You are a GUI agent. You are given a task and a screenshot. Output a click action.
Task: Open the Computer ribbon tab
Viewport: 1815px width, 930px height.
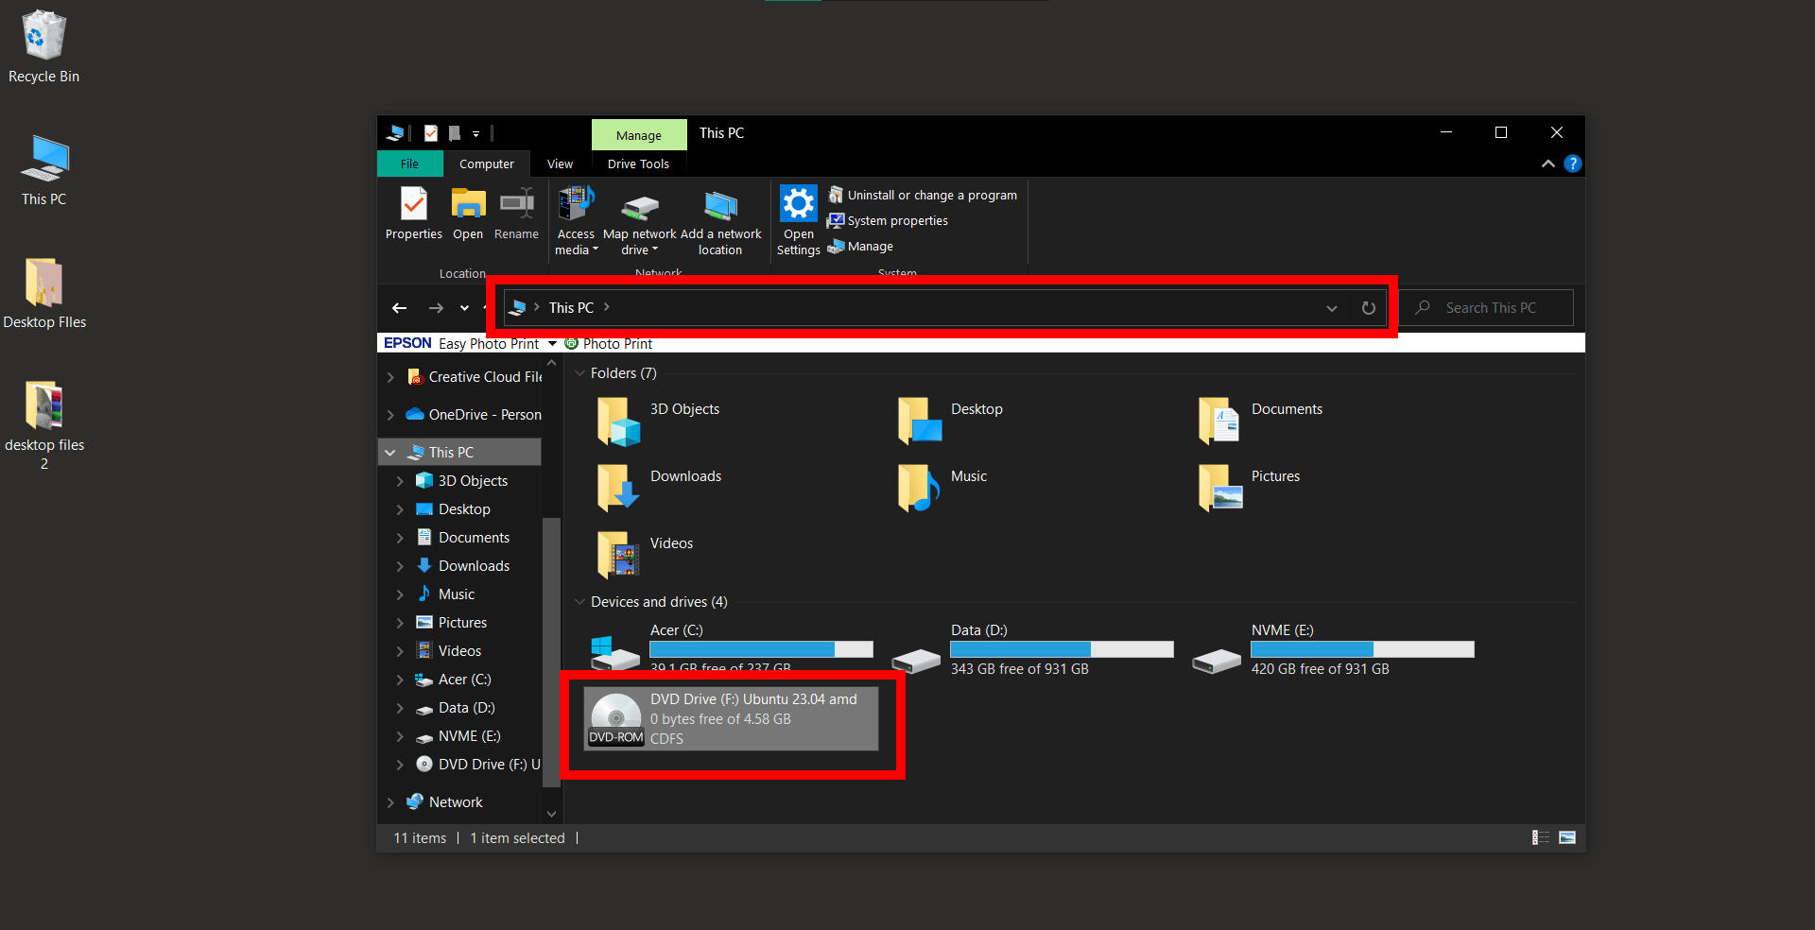coord(487,163)
